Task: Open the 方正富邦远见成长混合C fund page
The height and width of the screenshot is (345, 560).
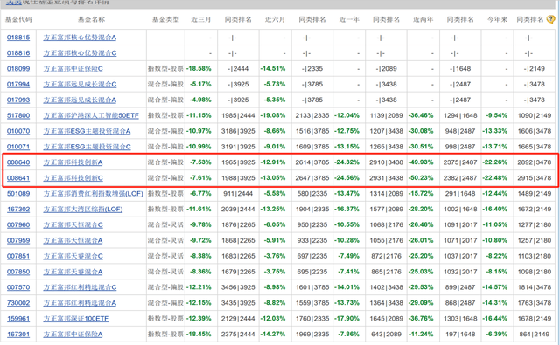Action: click(x=80, y=85)
